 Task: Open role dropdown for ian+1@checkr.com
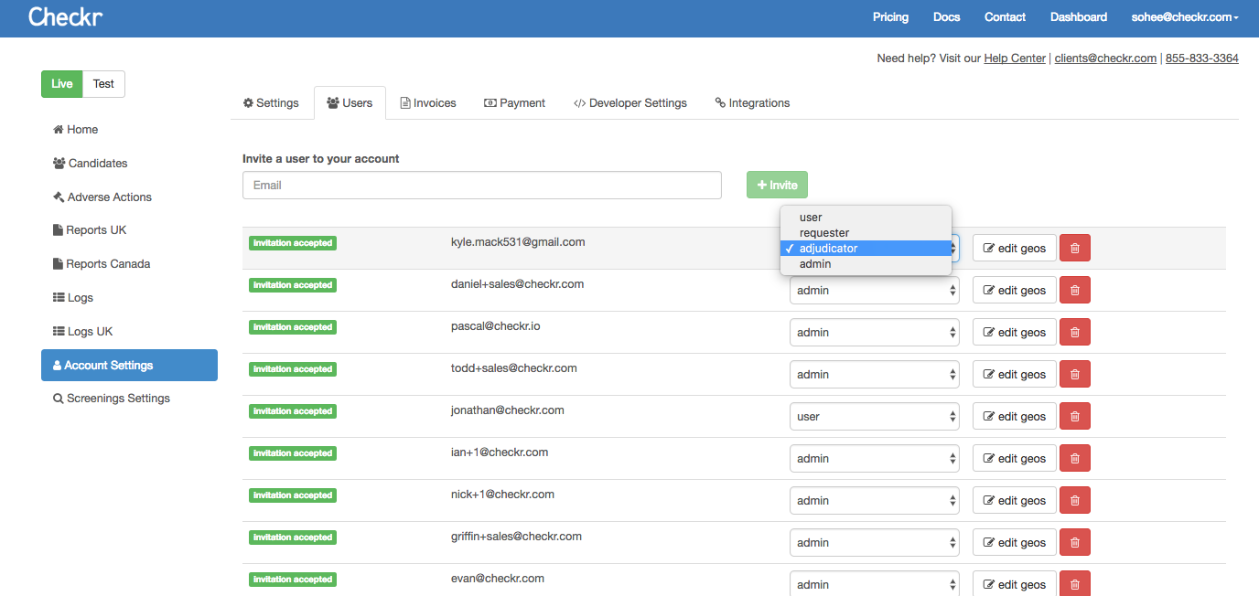click(875, 459)
